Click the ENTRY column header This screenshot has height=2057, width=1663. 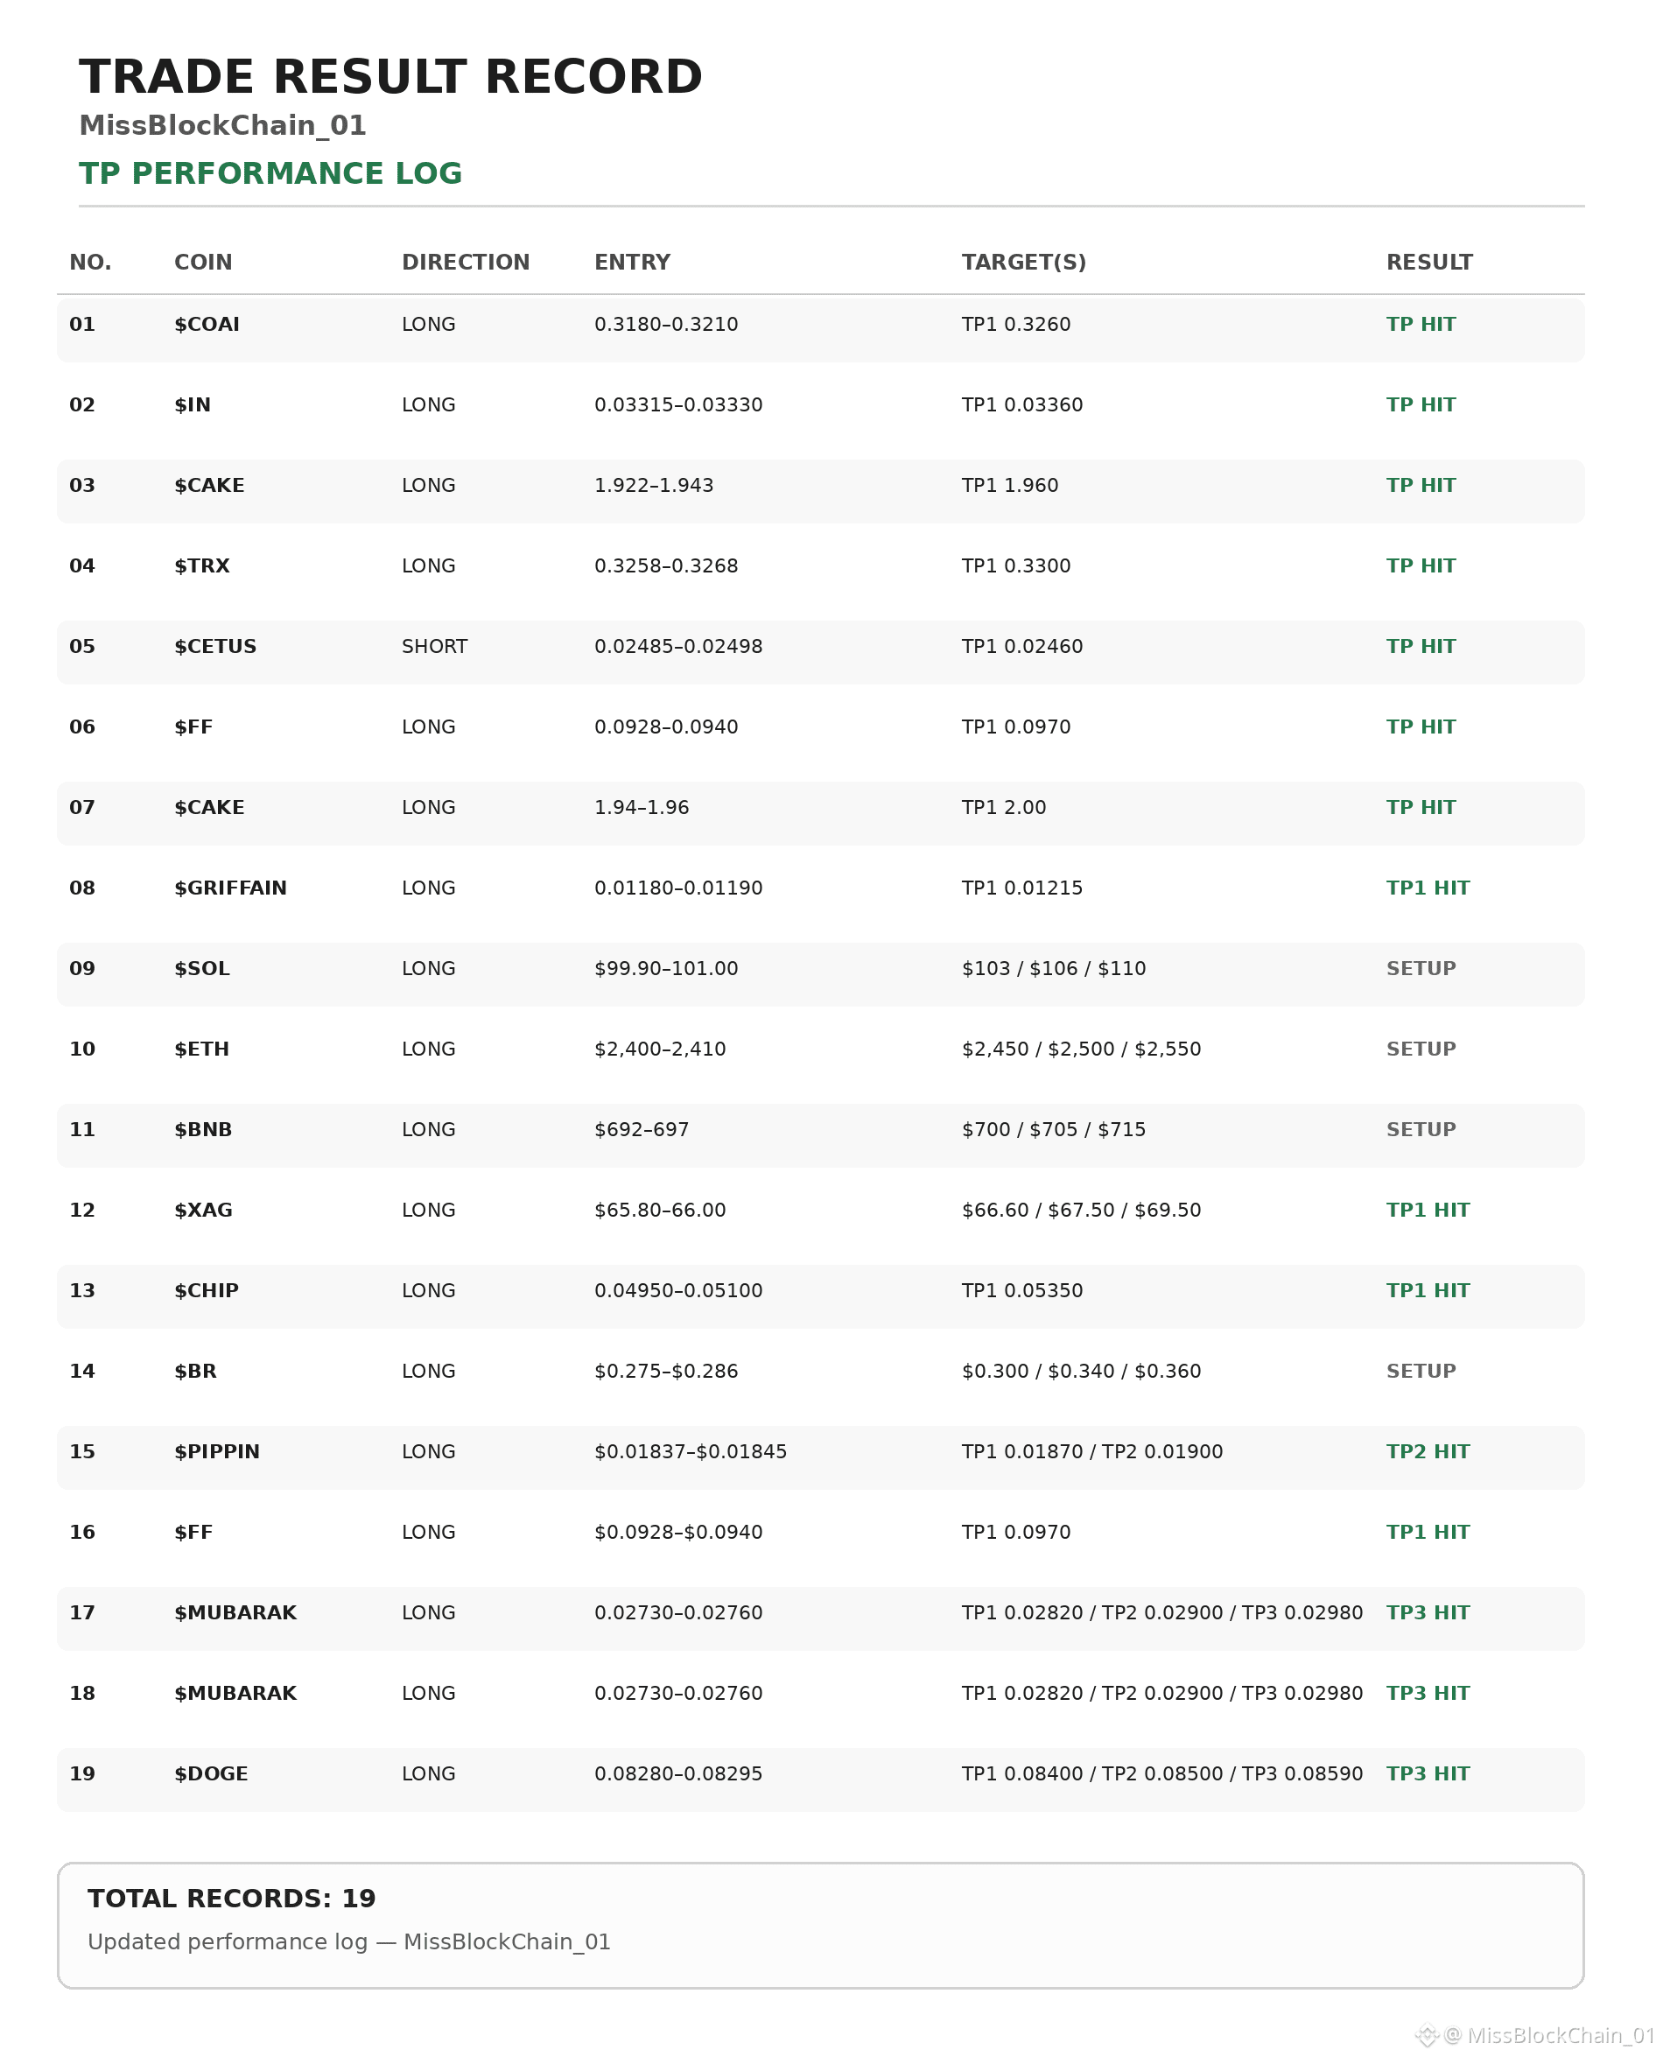[x=632, y=263]
